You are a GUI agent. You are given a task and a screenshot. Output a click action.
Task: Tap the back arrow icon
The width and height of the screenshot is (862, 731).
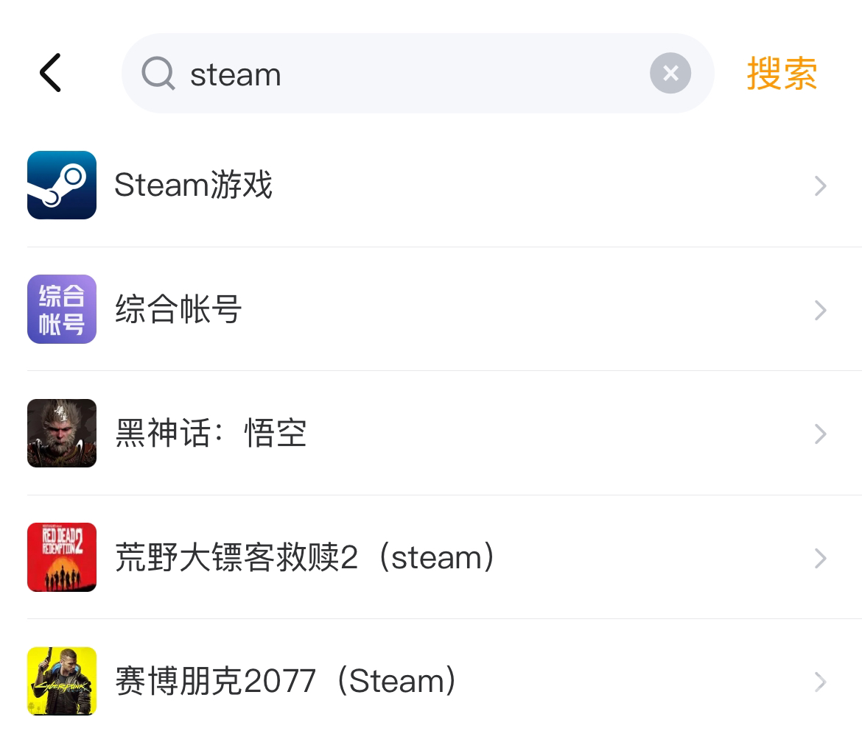(x=50, y=73)
